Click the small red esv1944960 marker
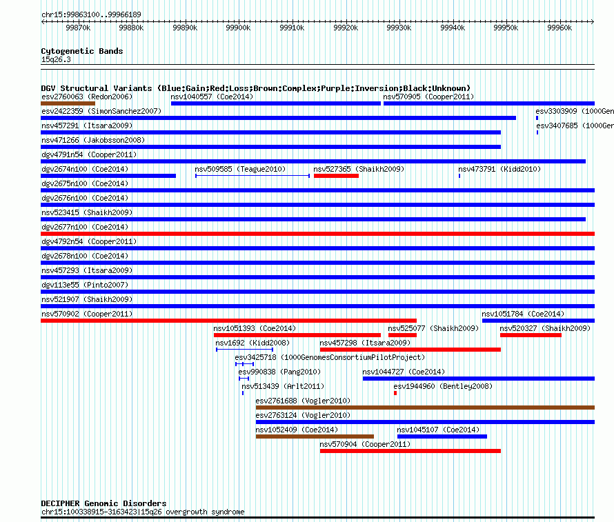This screenshot has height=522, width=614. (x=395, y=393)
